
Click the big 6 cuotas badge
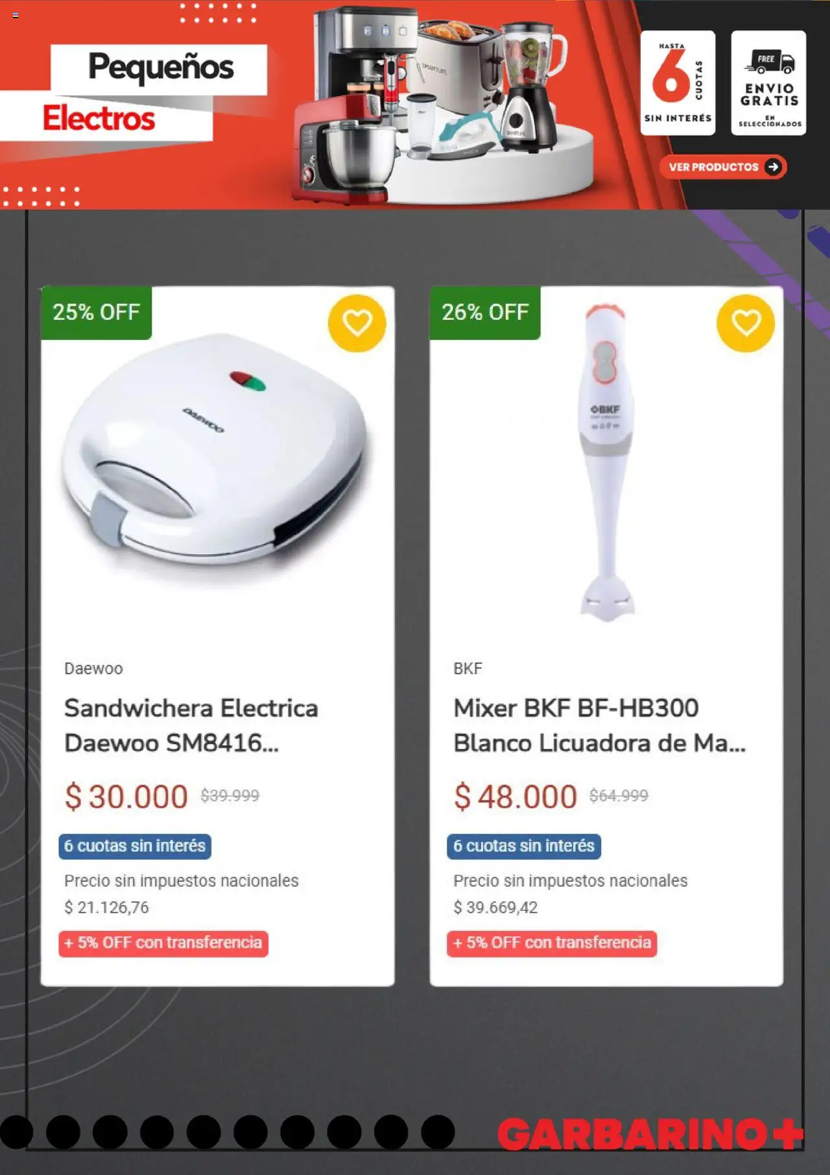coord(677,82)
